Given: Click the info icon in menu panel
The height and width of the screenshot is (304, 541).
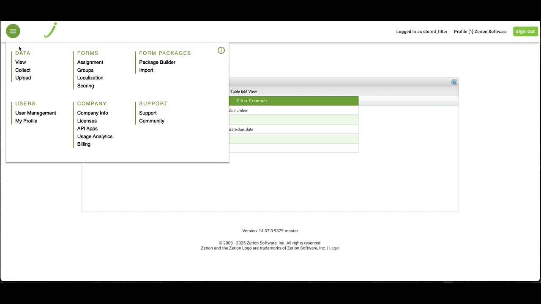Looking at the screenshot, I should 221,50.
